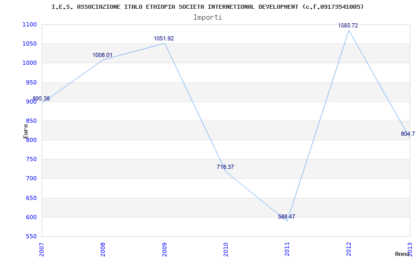Click the 1051.92 value label
Image resolution: width=415 pixels, height=259 pixels.
coord(164,38)
